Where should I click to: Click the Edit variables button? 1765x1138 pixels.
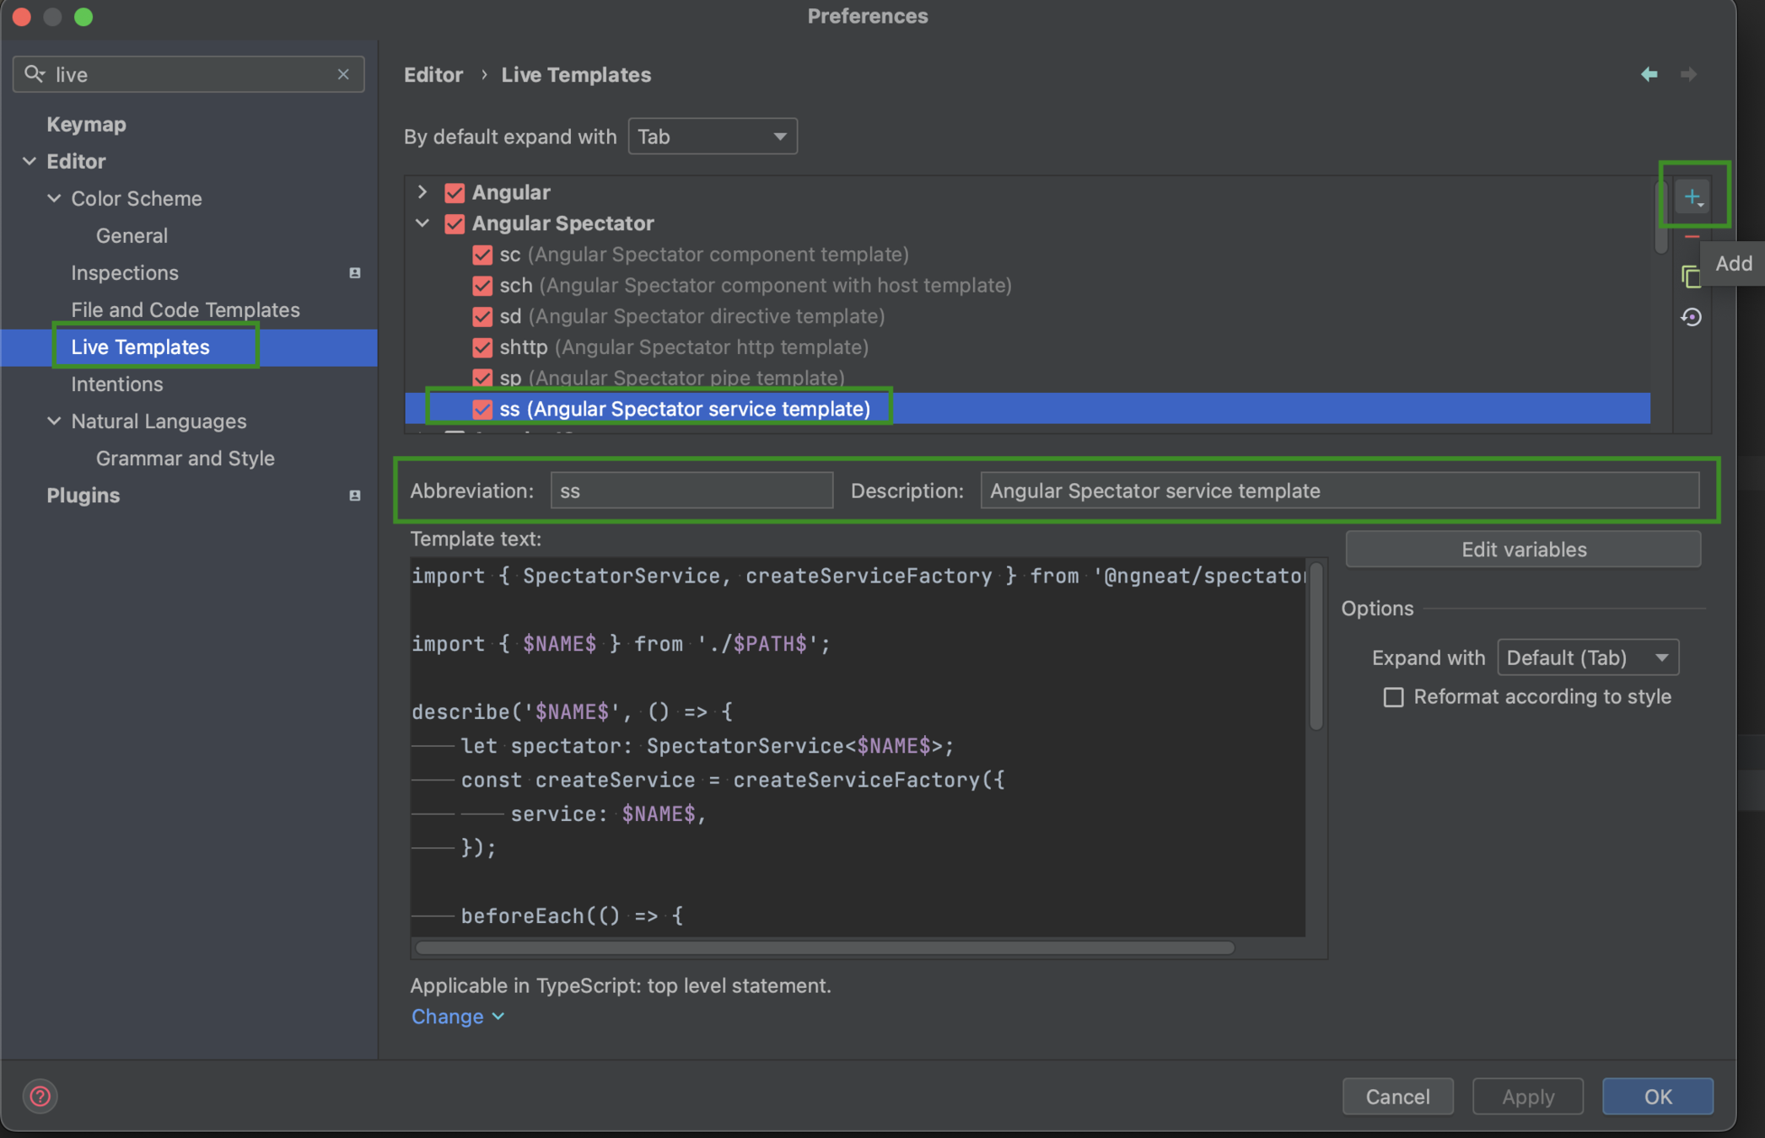pyautogui.click(x=1523, y=550)
